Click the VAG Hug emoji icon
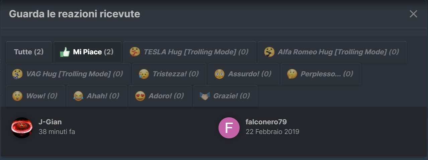 click(x=17, y=74)
